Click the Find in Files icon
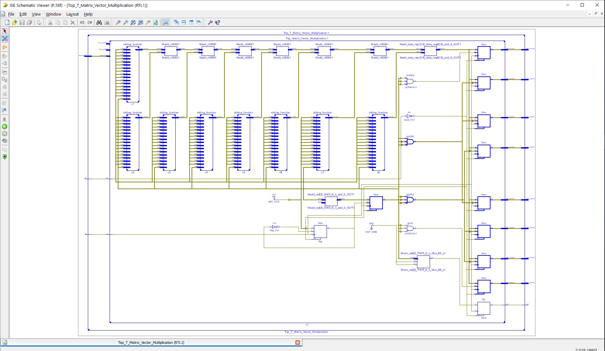This screenshot has height=351, width=605. (106, 22)
